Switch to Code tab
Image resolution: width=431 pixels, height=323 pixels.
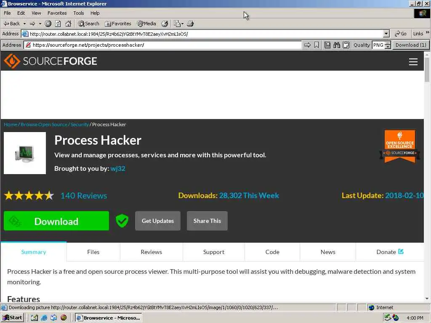tap(272, 252)
